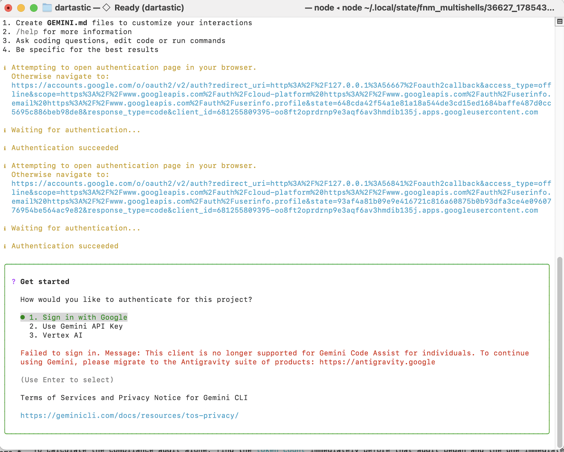Click the yellow minimize window button
The width and height of the screenshot is (564, 452).
[21, 8]
